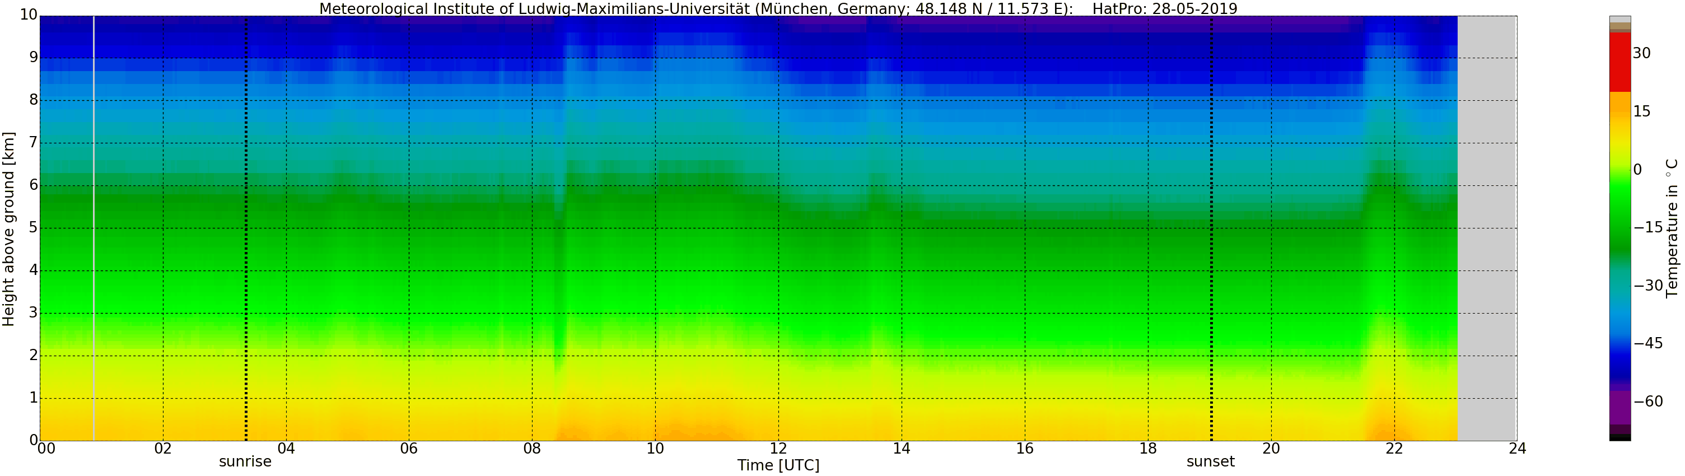Select the '4' height axis tick label
Viewport: 1685px width, 476px height.
point(32,270)
